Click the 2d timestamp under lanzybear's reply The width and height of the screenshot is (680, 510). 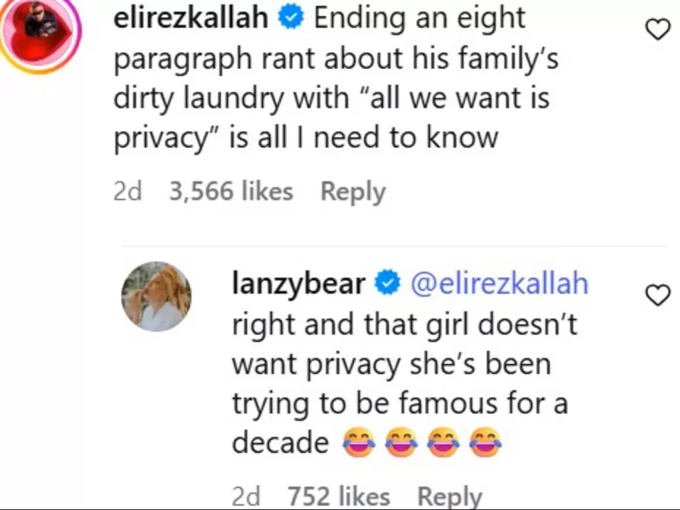coord(246,496)
